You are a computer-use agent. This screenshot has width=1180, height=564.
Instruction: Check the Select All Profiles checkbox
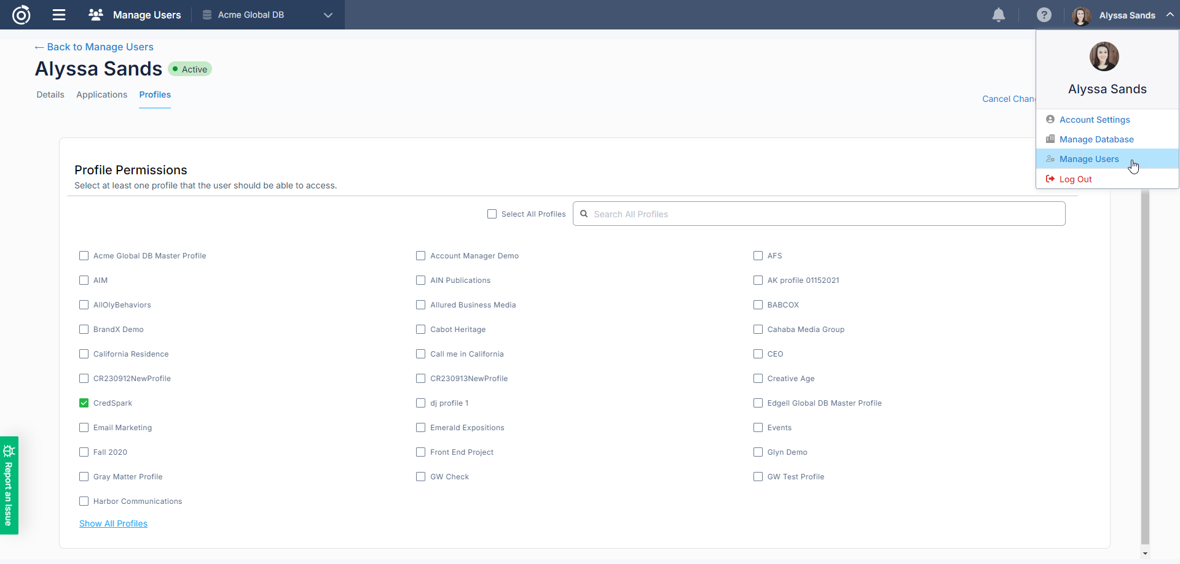click(x=492, y=214)
